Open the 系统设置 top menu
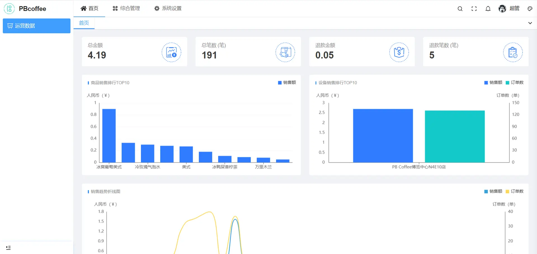This screenshot has height=254, width=537. pos(168,9)
